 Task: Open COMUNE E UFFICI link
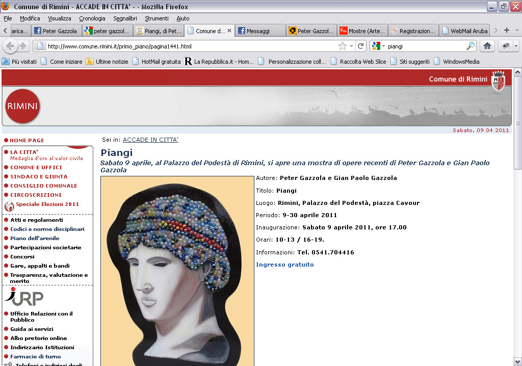(x=36, y=168)
